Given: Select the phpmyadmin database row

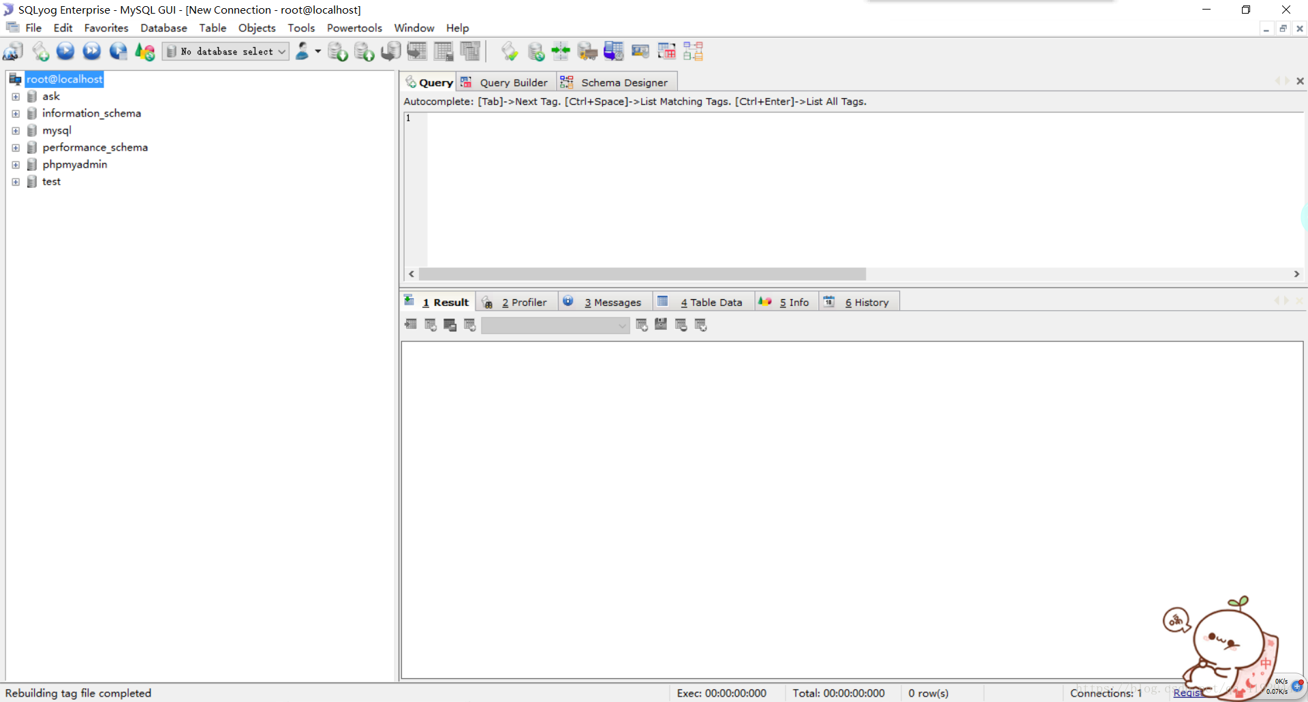Looking at the screenshot, I should tap(74, 164).
